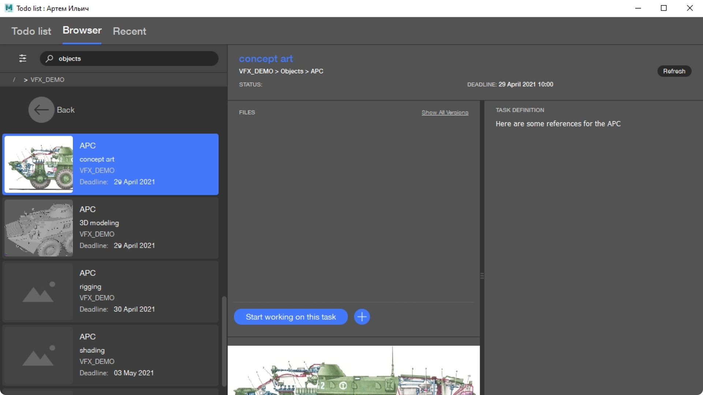
Task: Click the 03 May 2021 deadline text
Action: click(x=134, y=373)
